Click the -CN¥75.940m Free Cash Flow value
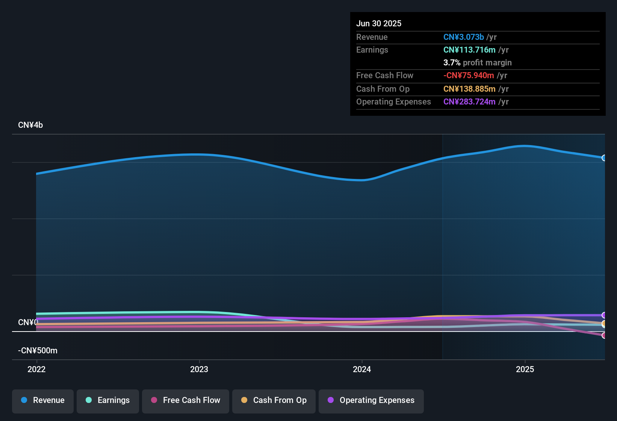 (469, 75)
